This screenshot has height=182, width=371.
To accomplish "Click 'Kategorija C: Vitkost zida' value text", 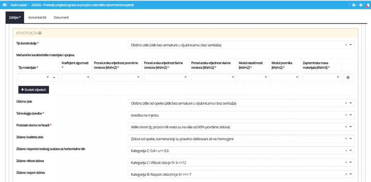I will coord(160,162).
